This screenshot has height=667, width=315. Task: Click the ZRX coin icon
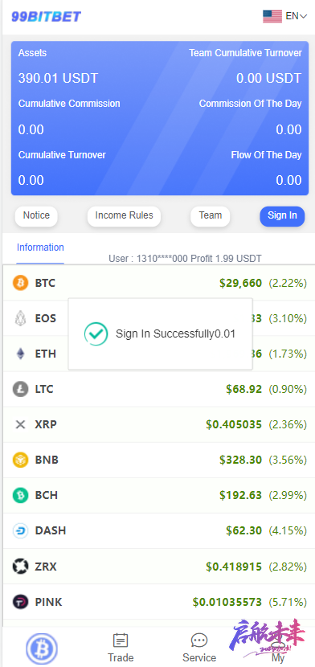20,567
